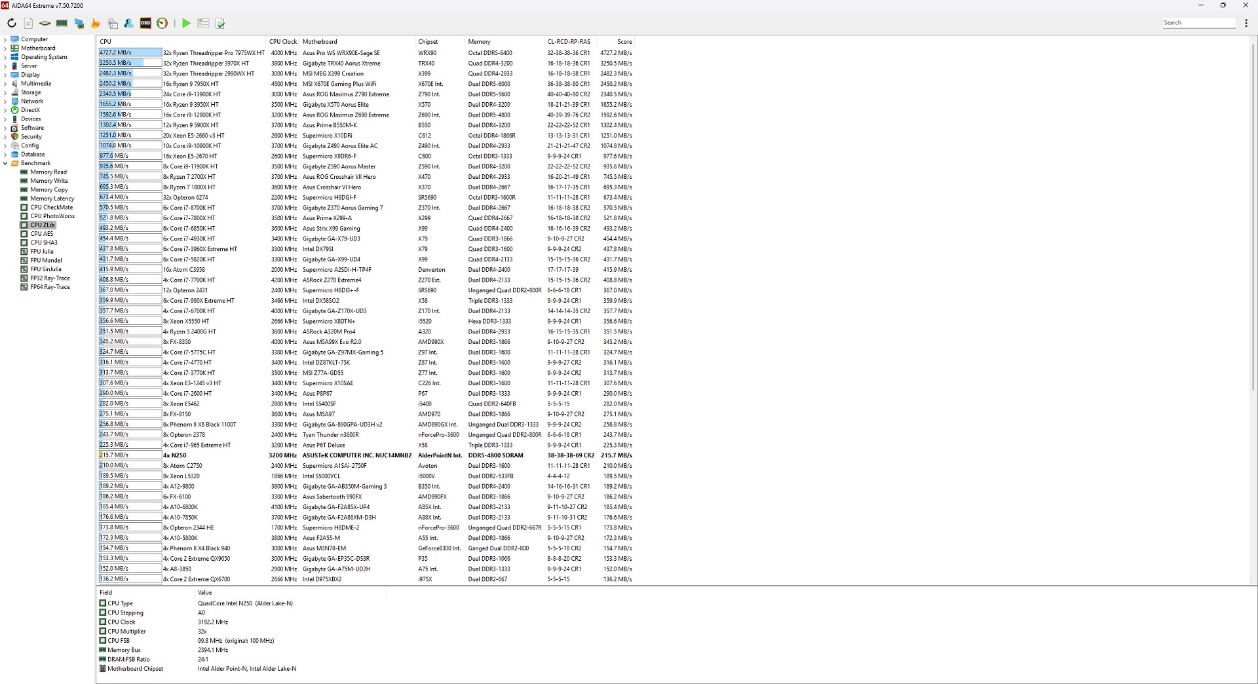Image resolution: width=1258 pixels, height=684 pixels.
Task: Select the bold 4x N250 result row
Action: [x=366, y=455]
